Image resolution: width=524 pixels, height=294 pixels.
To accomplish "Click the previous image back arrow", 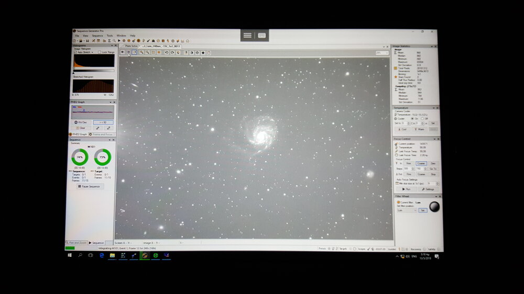I will tap(123, 52).
